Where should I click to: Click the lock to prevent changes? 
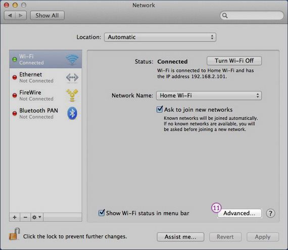pyautogui.click(x=14, y=234)
